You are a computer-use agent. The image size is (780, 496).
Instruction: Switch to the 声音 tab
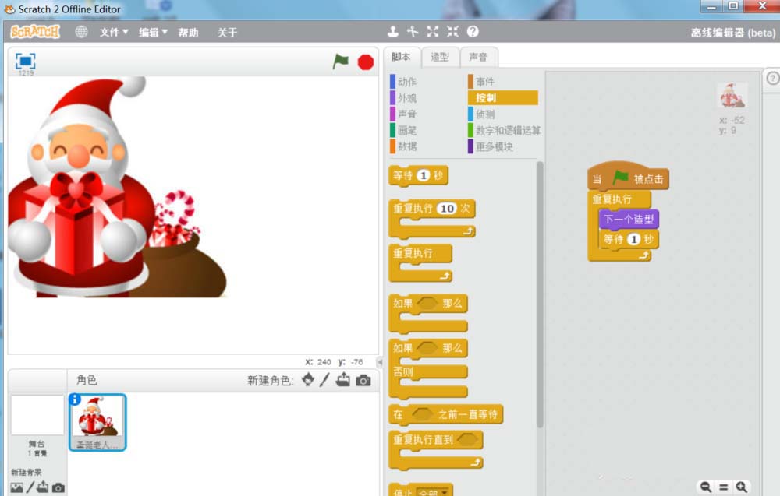click(x=478, y=57)
